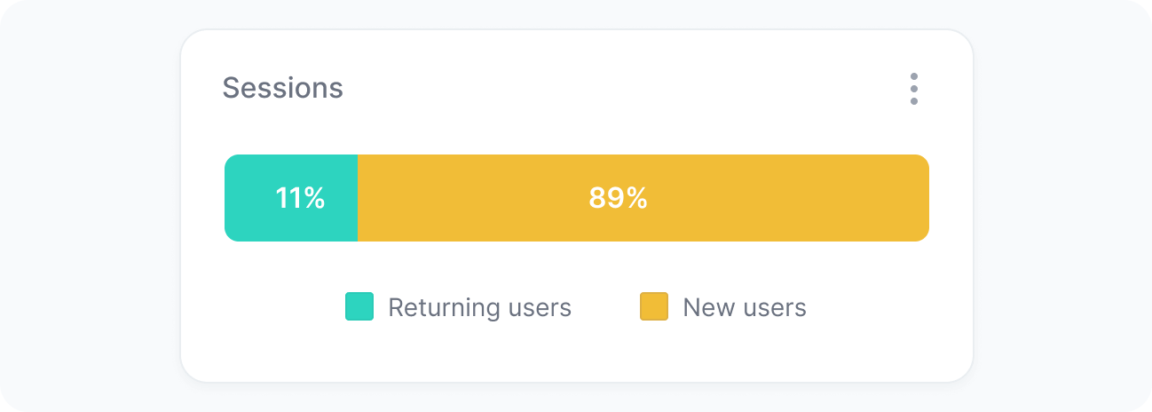
Task: Hide Returning users via its legend square
Action: [359, 306]
